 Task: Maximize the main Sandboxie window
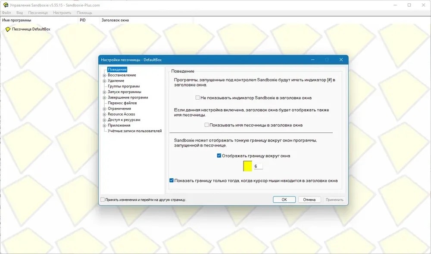pos(409,5)
